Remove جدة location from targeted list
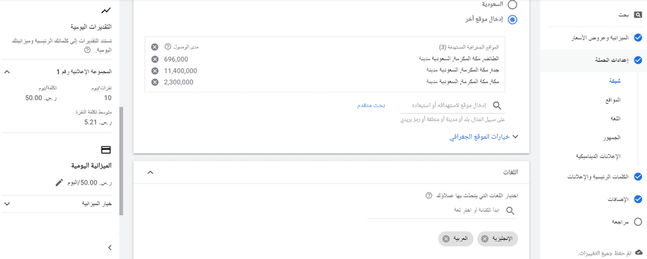This screenshot has width=647, height=259. (x=155, y=71)
